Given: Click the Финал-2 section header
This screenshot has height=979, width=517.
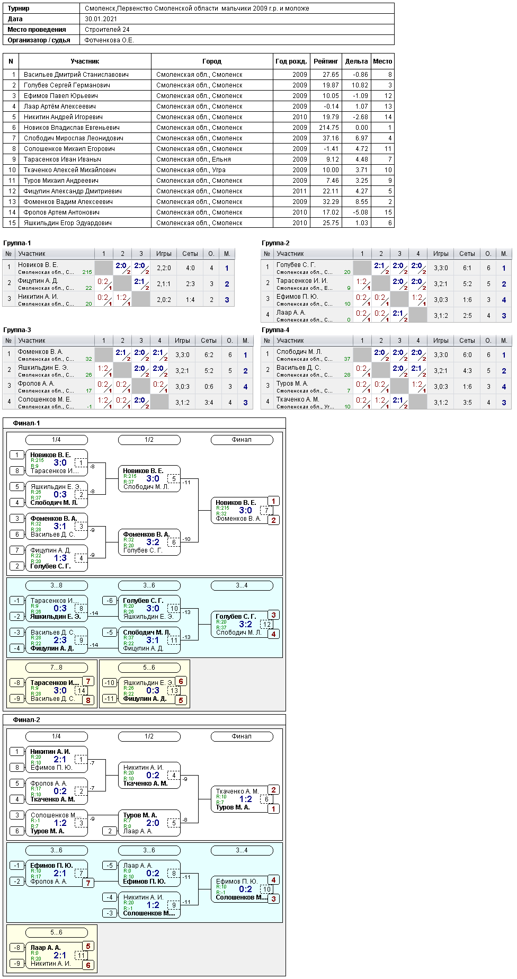Looking at the screenshot, I should [26, 720].
